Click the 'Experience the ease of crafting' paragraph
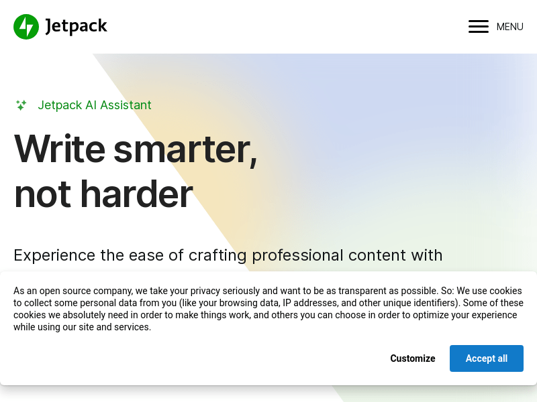This screenshot has width=537, height=402. (x=228, y=255)
